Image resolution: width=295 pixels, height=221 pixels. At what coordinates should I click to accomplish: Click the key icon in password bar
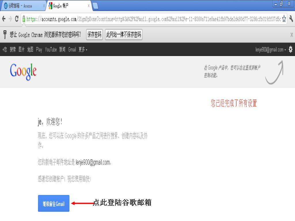pyautogui.click(x=5, y=35)
